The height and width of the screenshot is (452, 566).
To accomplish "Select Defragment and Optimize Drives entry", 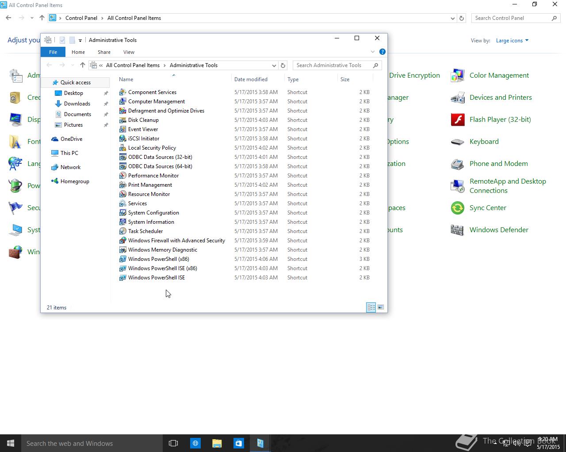I will pos(166,111).
